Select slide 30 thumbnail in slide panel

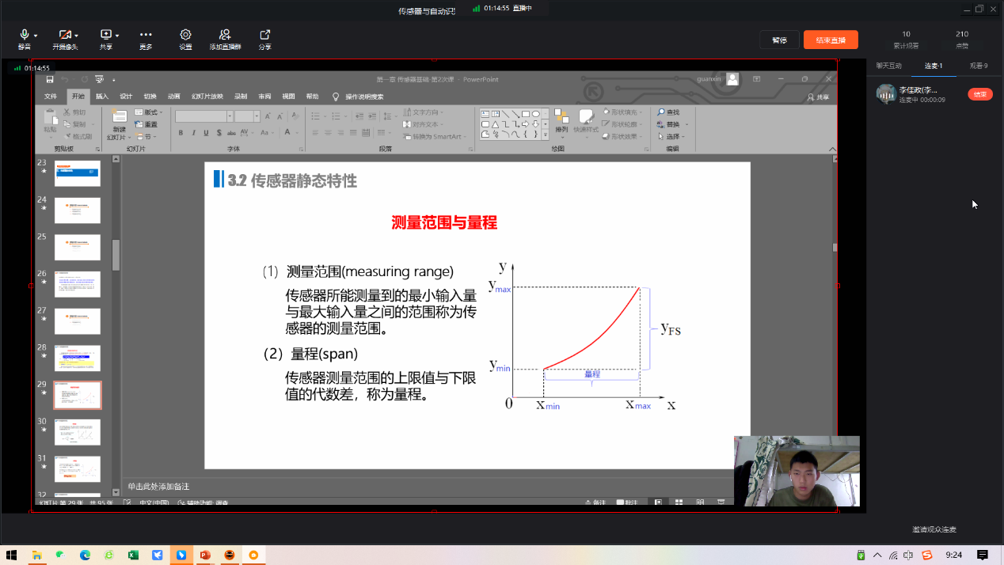click(x=77, y=432)
